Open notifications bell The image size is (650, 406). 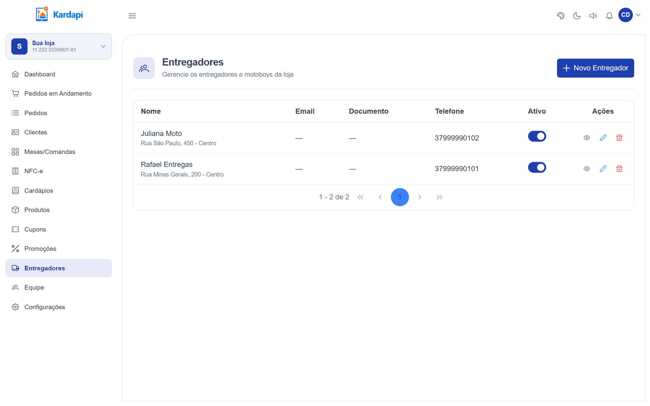click(x=609, y=16)
